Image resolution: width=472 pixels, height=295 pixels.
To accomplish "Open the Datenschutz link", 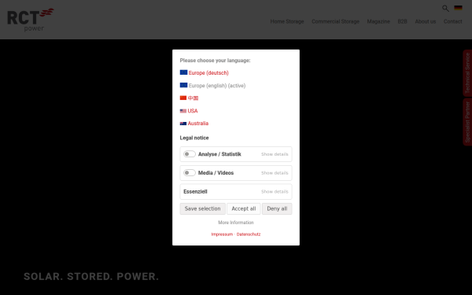I will (x=249, y=234).
